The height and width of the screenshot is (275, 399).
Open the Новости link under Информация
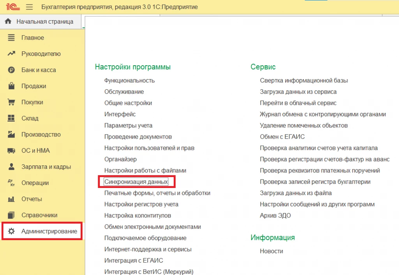point(271,251)
